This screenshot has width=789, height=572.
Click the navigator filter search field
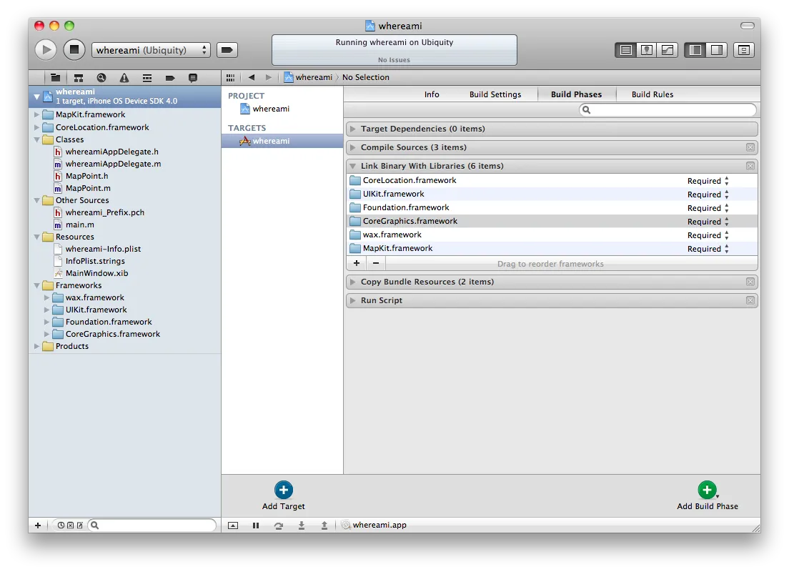pos(152,526)
